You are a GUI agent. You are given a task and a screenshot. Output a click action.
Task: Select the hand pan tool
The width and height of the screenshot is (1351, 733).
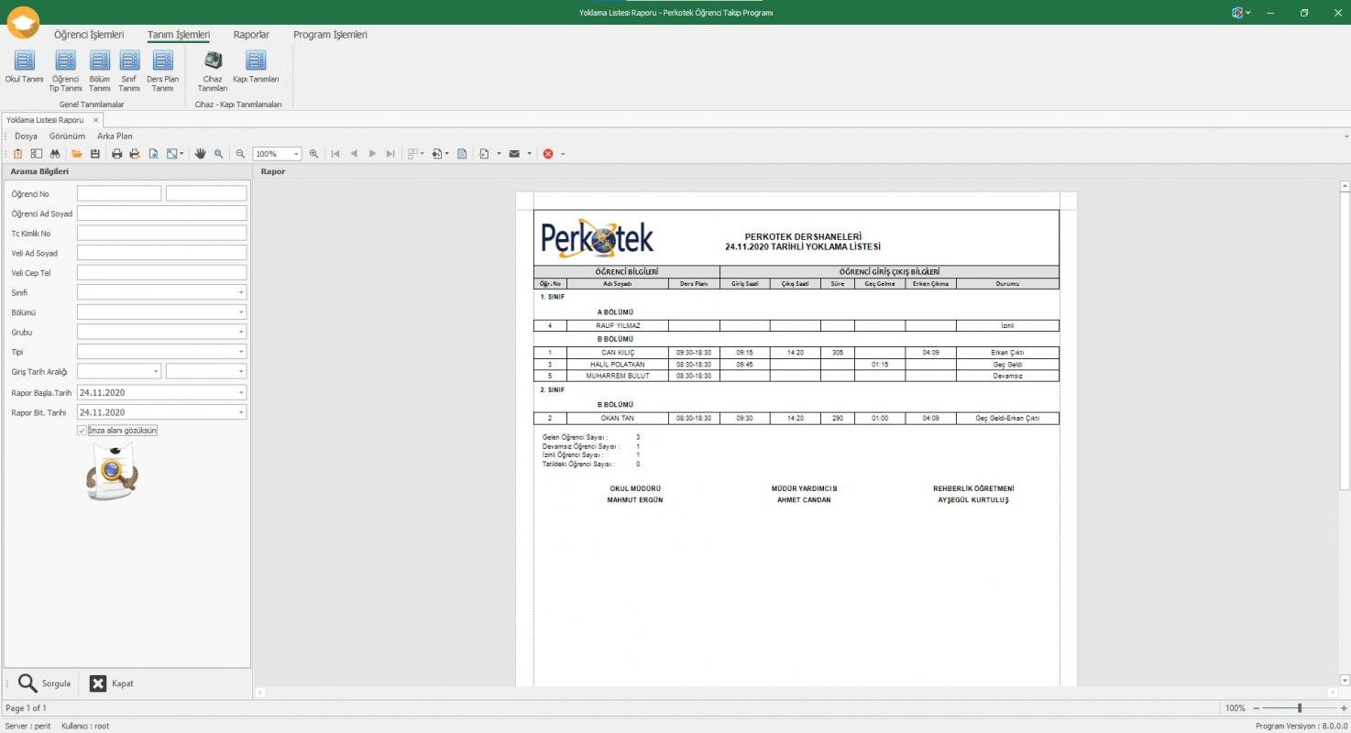coord(200,154)
